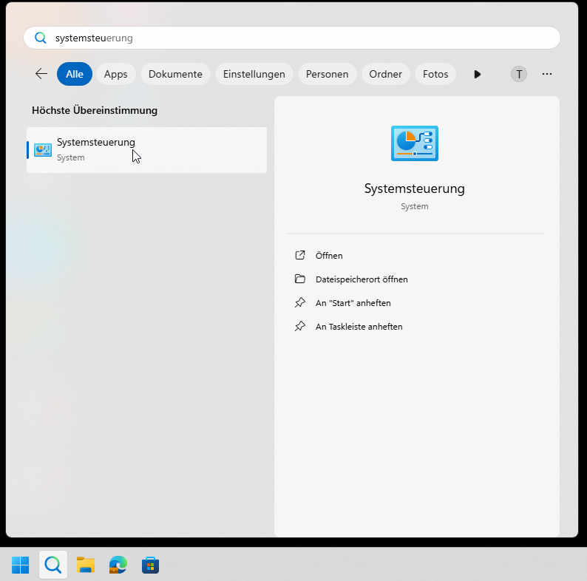Click Öffnen to launch Systemsteuerung
Screen dimensions: 587x581
[x=329, y=256]
